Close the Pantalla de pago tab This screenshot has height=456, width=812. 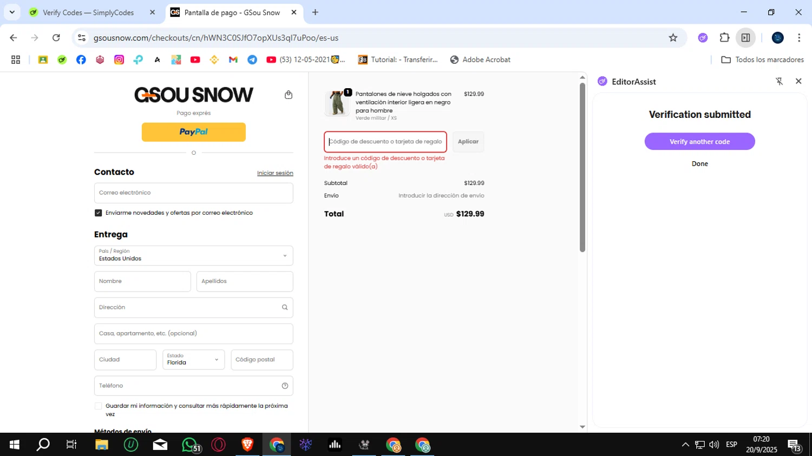(294, 12)
